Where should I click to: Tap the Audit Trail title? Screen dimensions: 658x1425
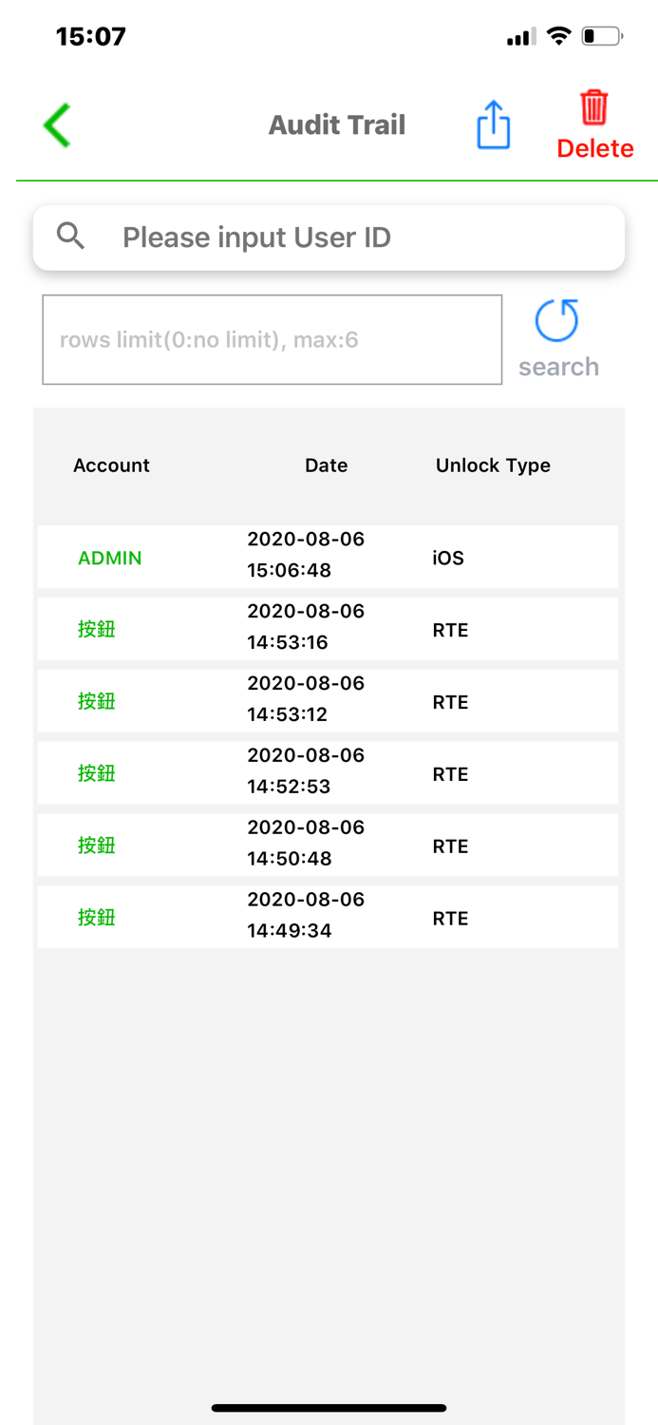tap(337, 125)
